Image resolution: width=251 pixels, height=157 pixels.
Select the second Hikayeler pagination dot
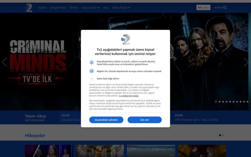click(223, 135)
